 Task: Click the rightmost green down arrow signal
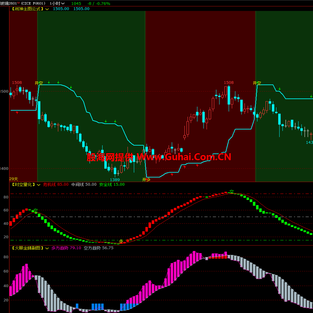point(311,96)
